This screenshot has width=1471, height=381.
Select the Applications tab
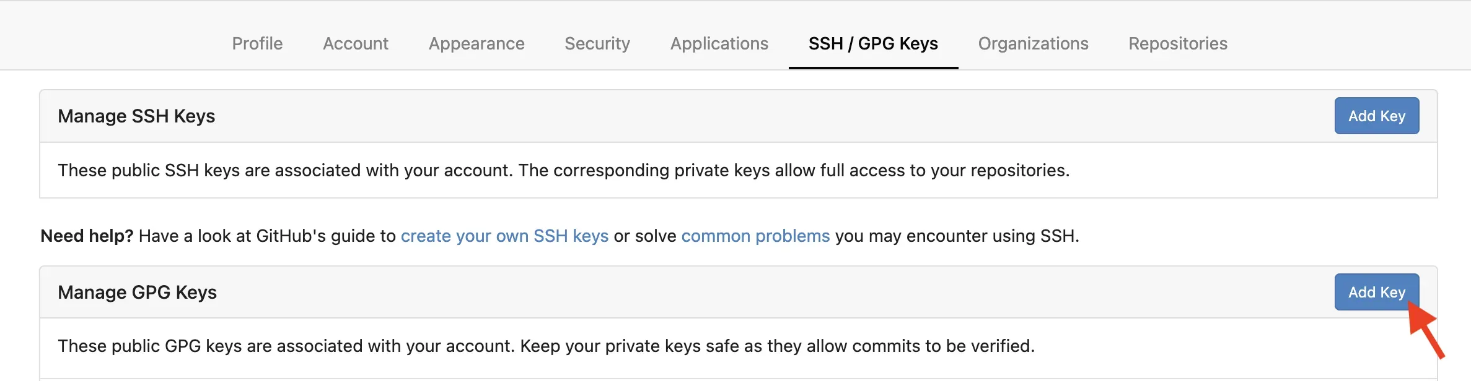[x=719, y=43]
